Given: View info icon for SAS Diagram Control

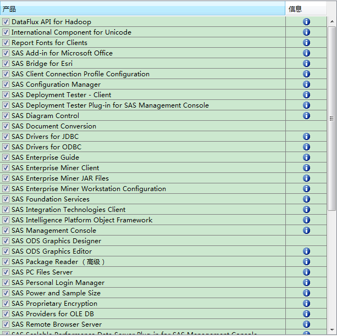Looking at the screenshot, I should coord(306,115).
